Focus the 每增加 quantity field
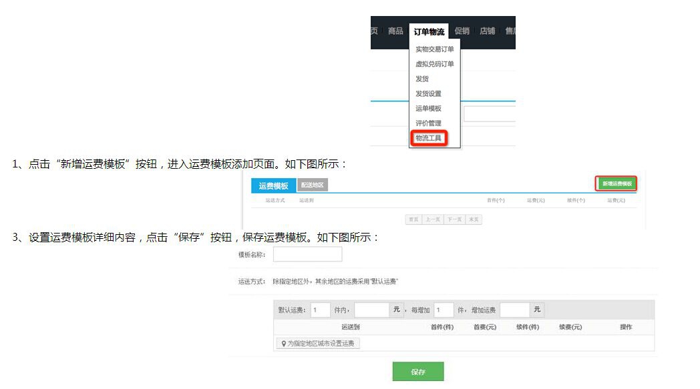The width and height of the screenshot is (700, 389). tap(444, 310)
